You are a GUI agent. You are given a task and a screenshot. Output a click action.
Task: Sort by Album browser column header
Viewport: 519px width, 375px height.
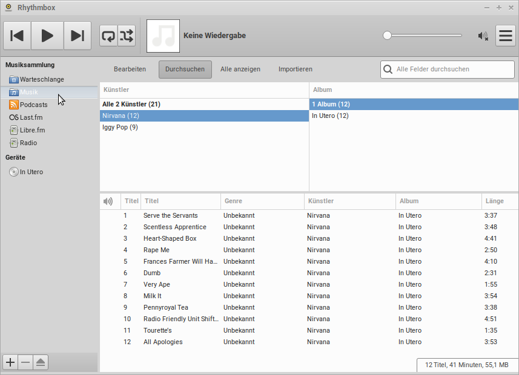point(414,90)
